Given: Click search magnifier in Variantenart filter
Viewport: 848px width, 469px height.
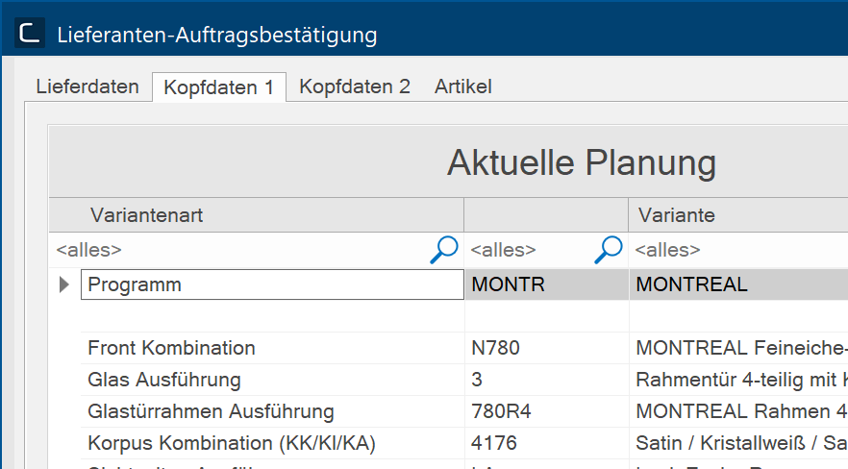Looking at the screenshot, I should point(443,250).
